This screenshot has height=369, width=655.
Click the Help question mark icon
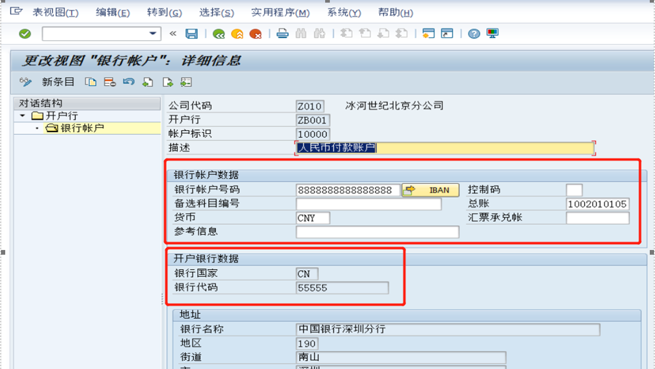pos(473,33)
